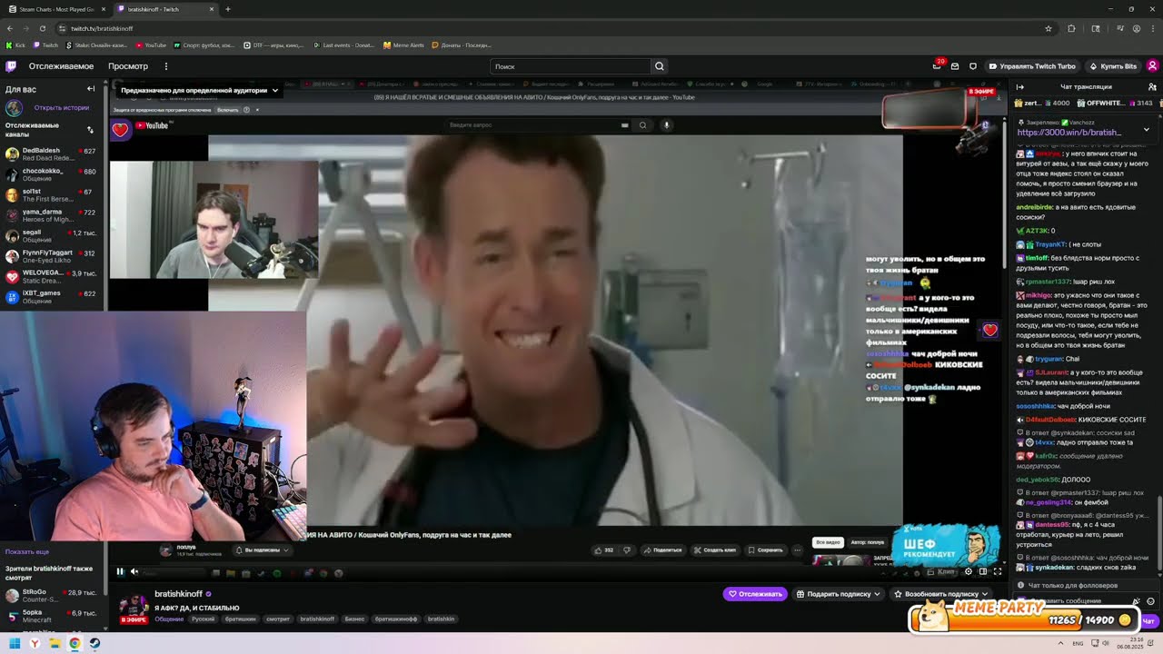Image resolution: width=1163 pixels, height=654 pixels.
Task: Open the 'Подарить подписку' dropdown
Action: [x=838, y=594]
